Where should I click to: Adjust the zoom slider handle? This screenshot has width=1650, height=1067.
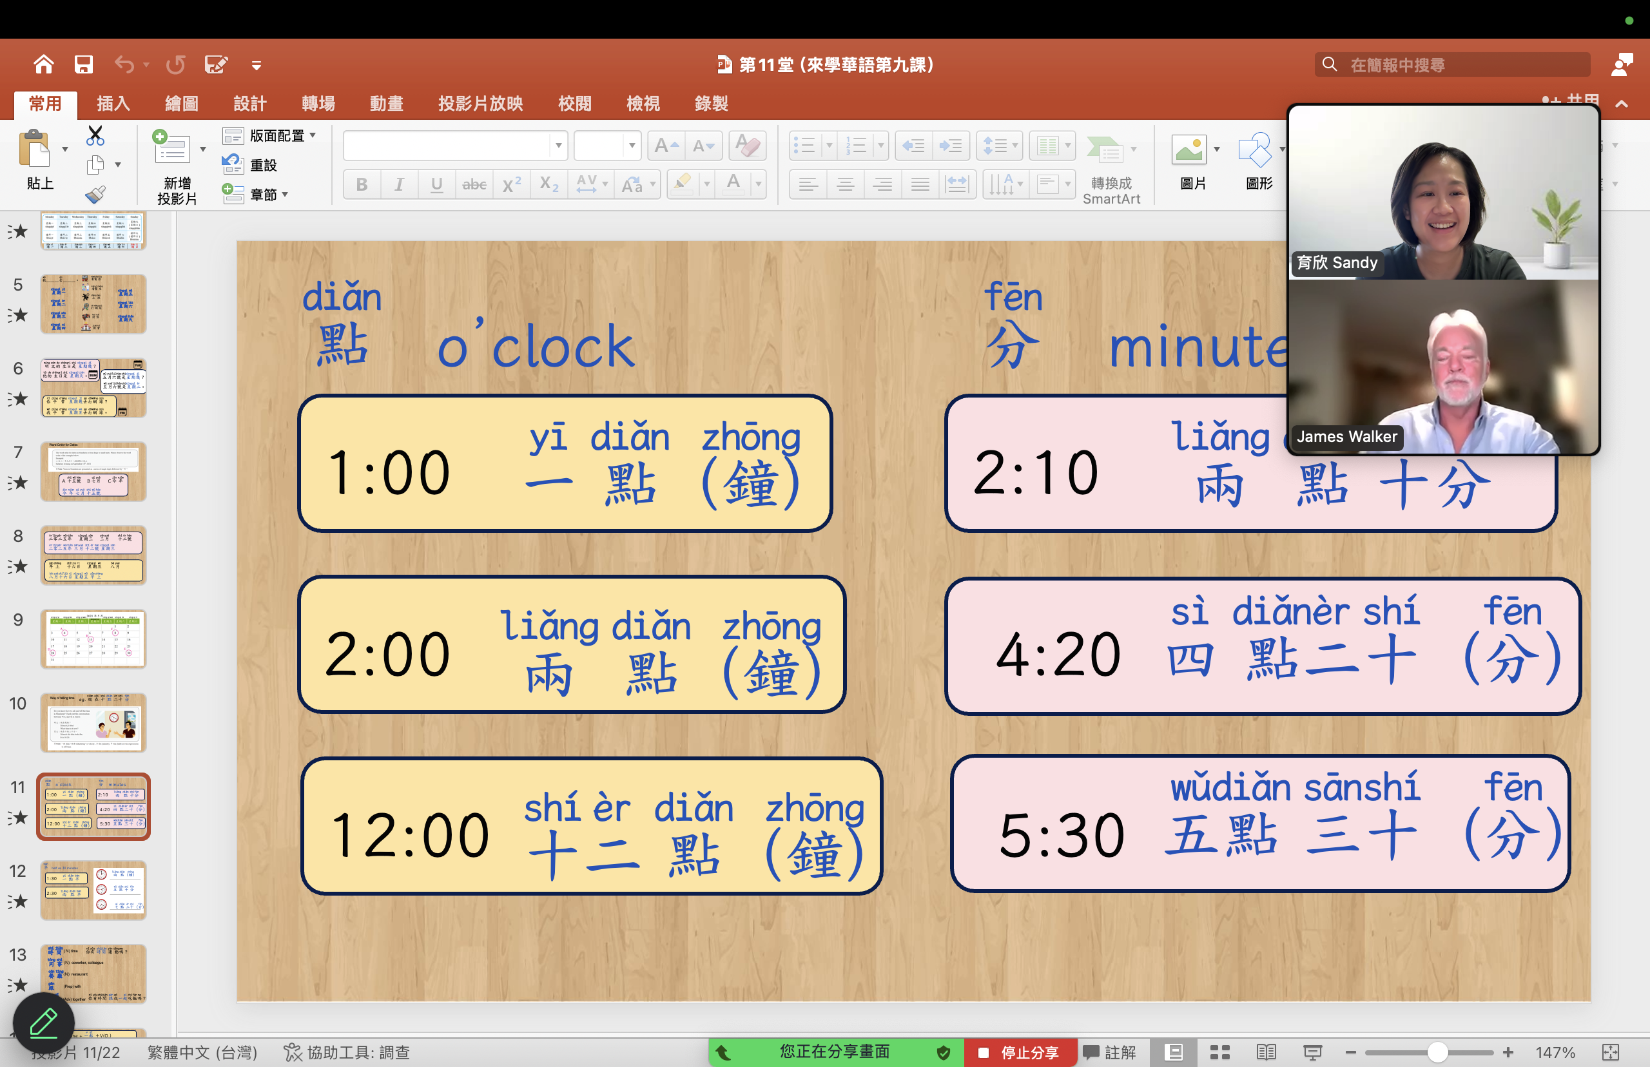click(x=1437, y=1052)
